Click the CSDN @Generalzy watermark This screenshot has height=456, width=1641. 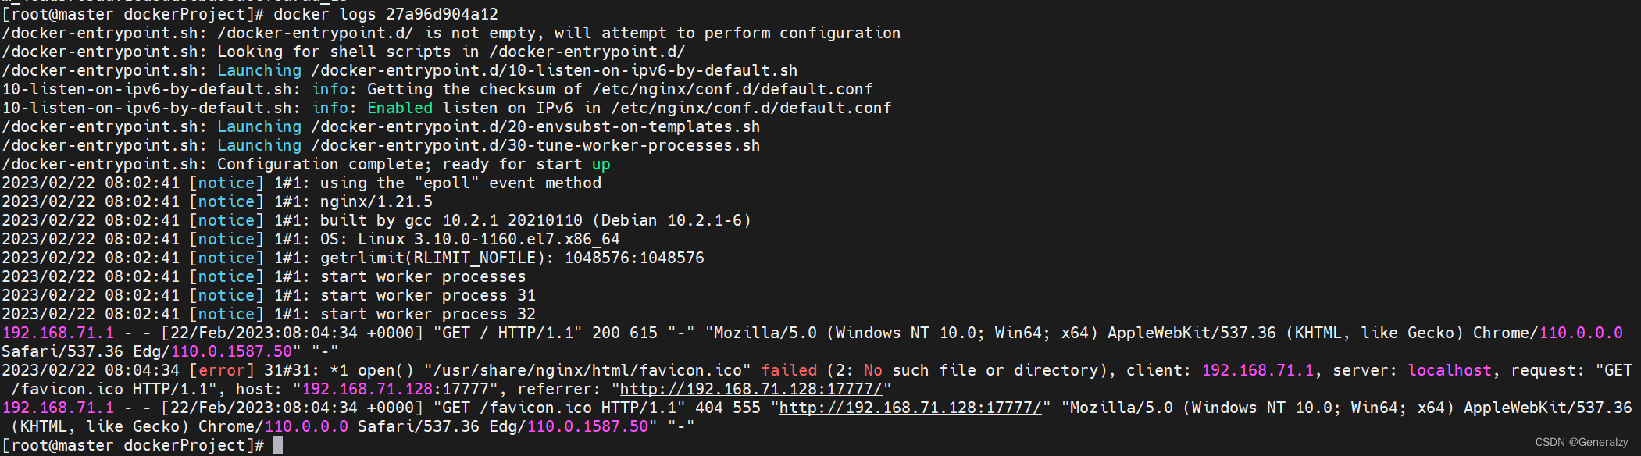[1582, 442]
